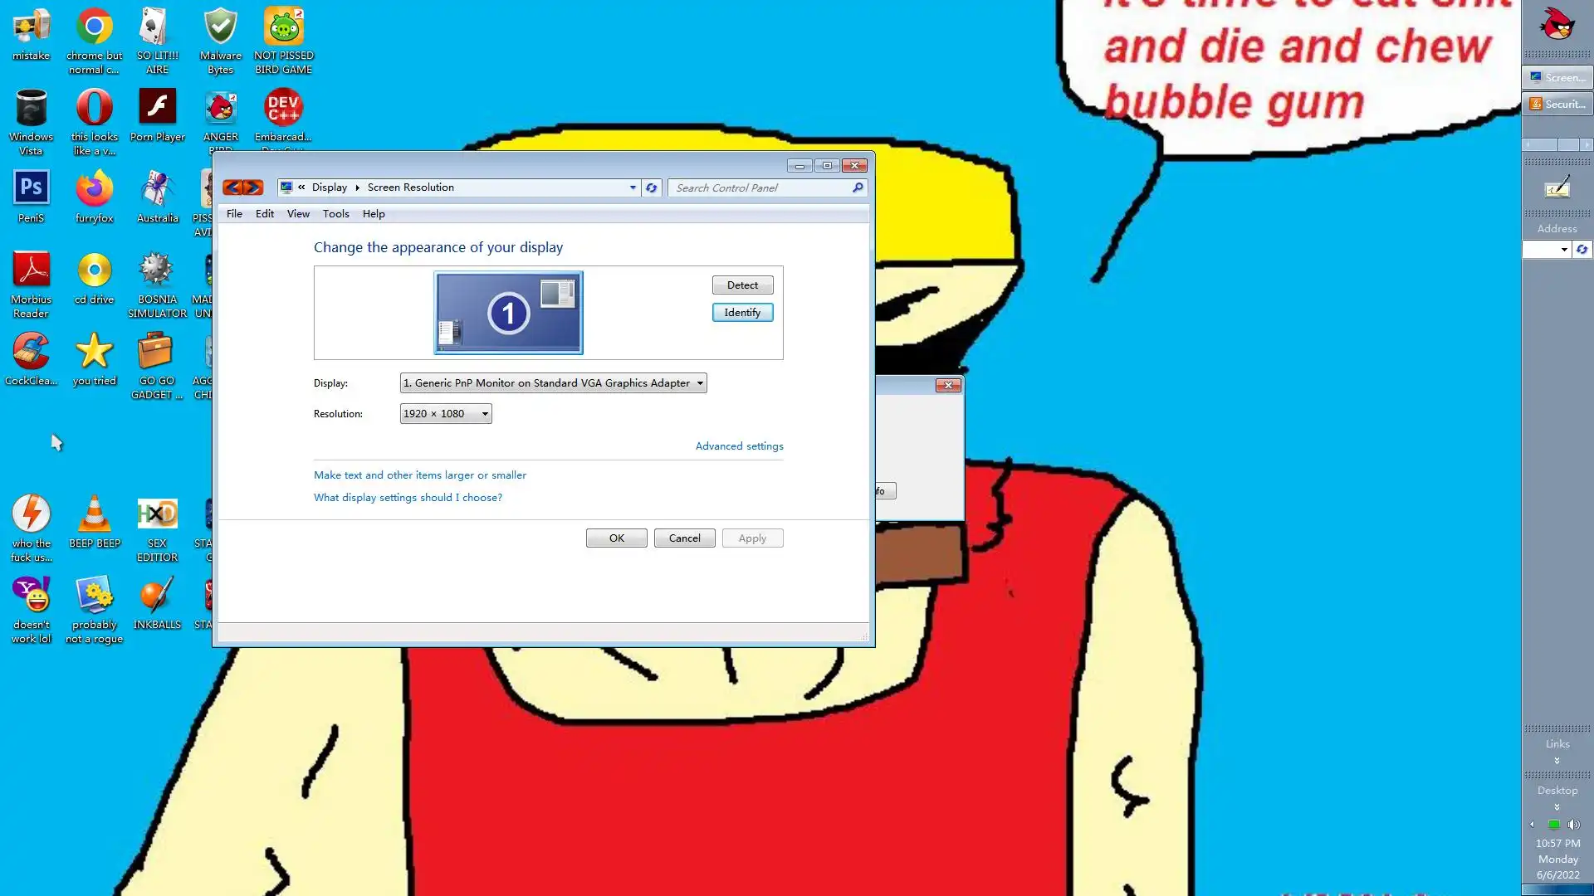The height and width of the screenshot is (896, 1594).
Task: Click the search magnifier icon in Control Panel
Action: coord(858,187)
